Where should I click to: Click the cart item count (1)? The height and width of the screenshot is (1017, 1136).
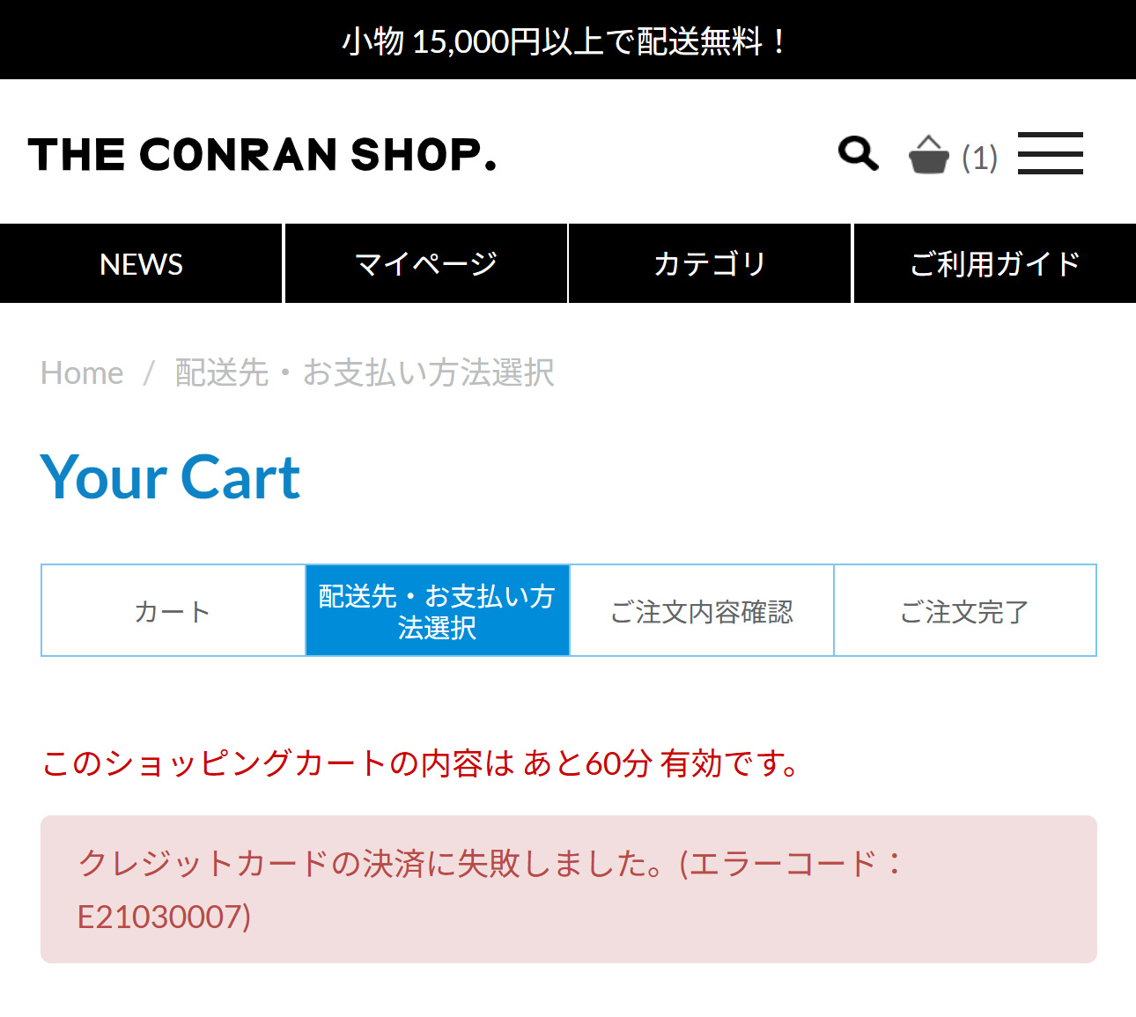pos(979,158)
